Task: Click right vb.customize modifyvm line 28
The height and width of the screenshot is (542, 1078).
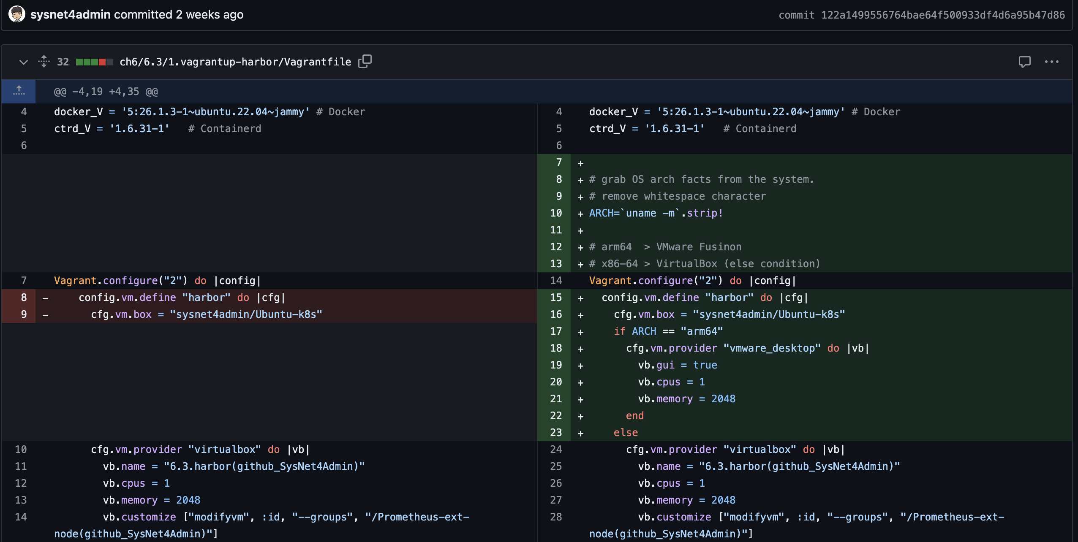Action: (797, 525)
